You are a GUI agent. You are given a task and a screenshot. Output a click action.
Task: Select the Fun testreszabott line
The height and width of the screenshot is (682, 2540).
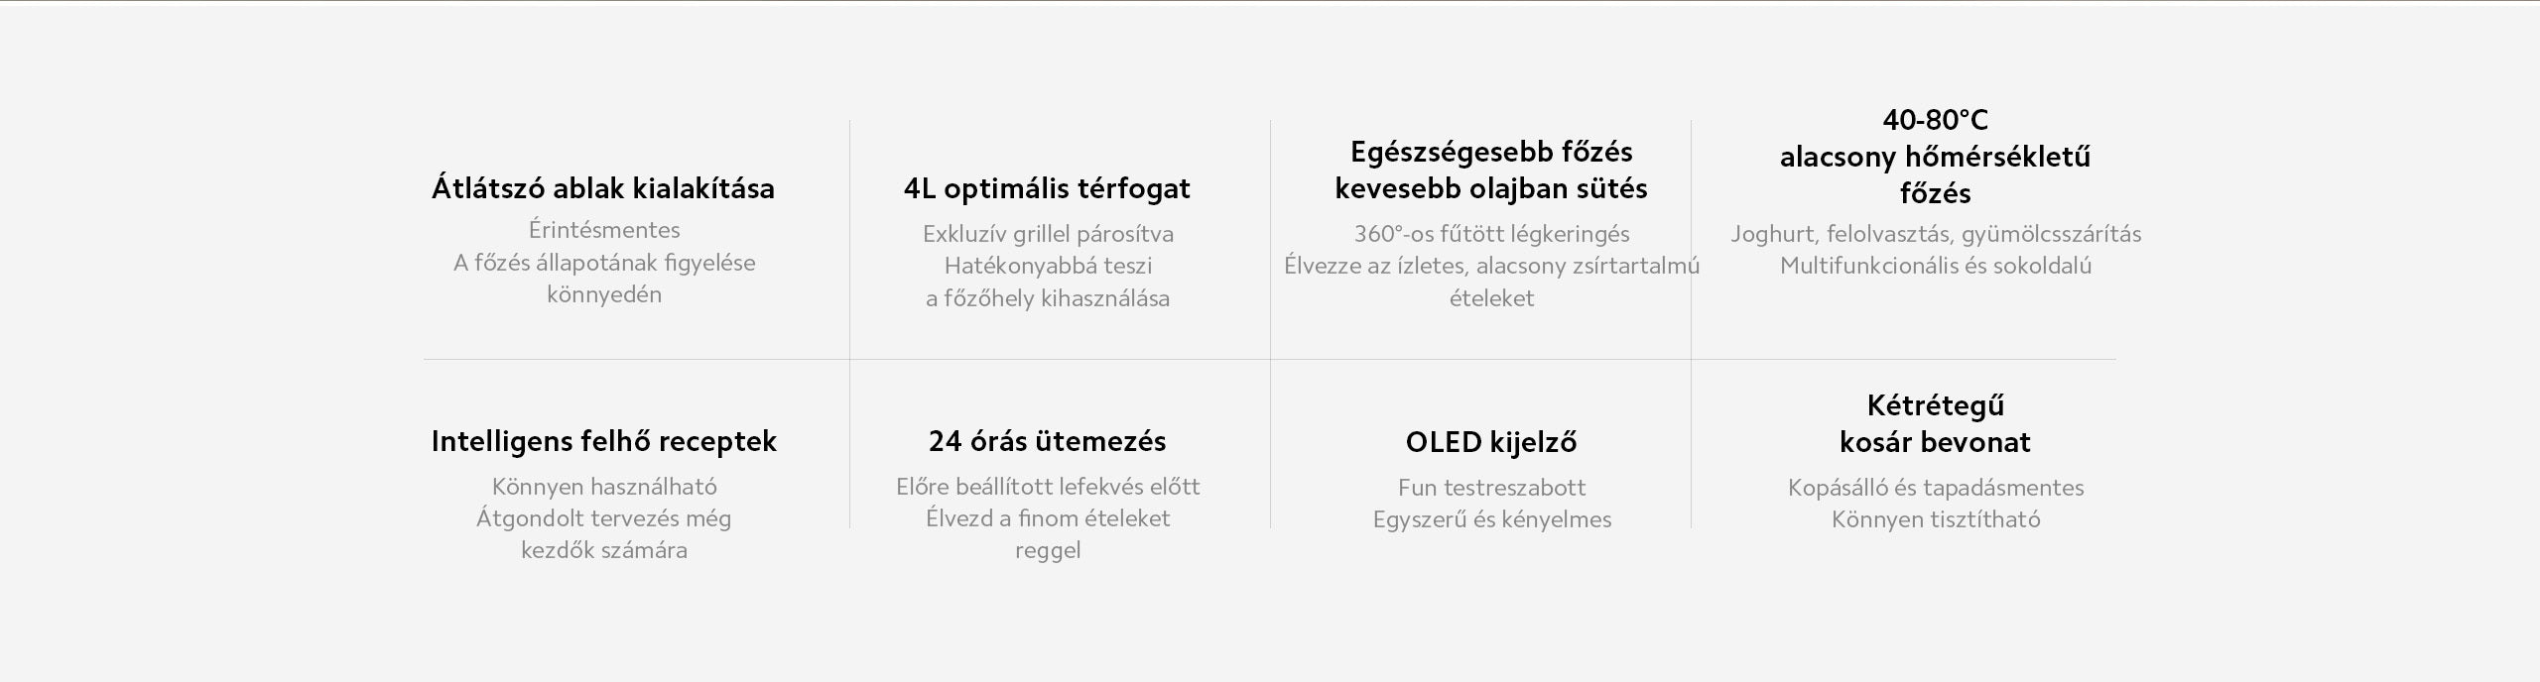[x=1492, y=488]
